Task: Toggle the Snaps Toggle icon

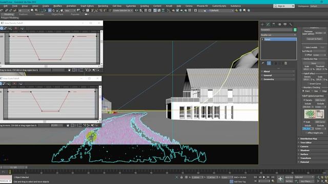Action: coord(92,10)
